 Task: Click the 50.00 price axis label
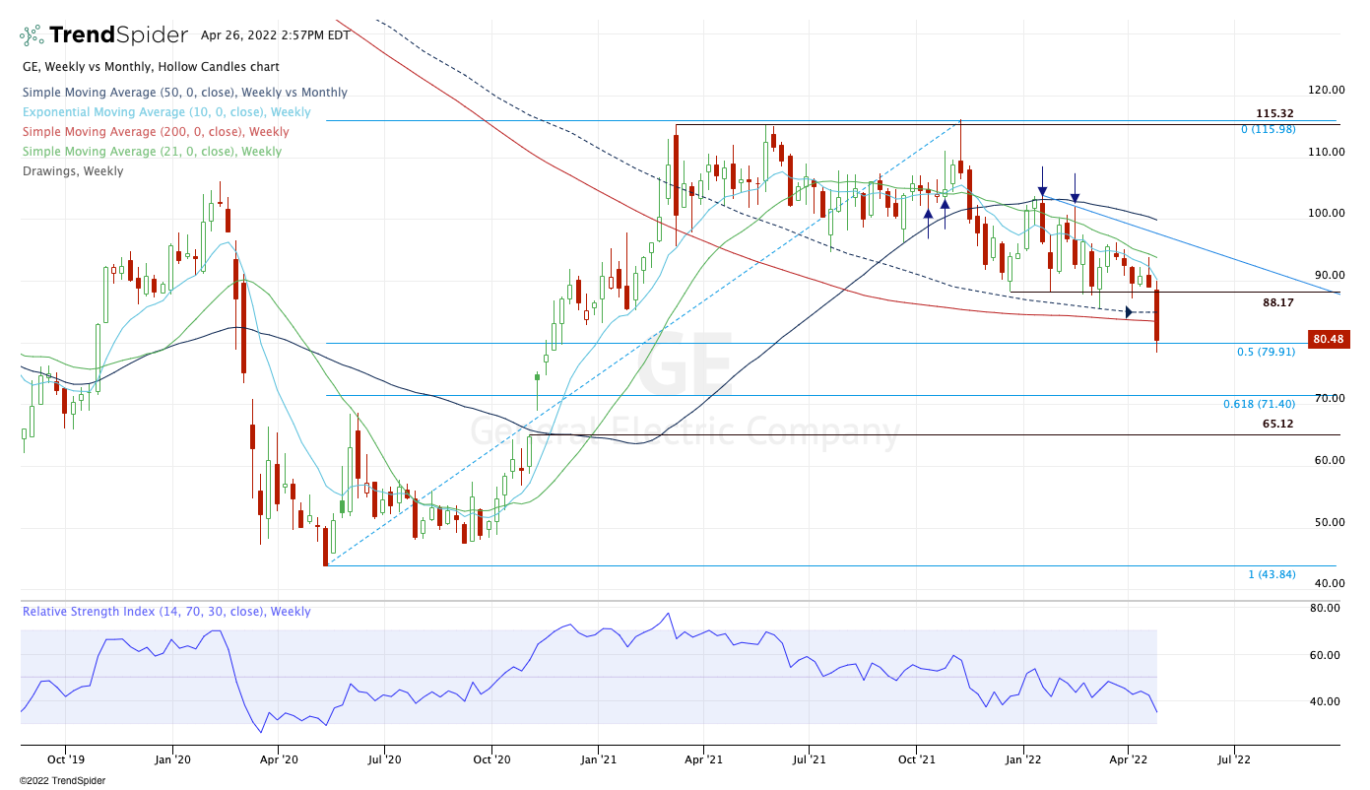(x=1329, y=523)
